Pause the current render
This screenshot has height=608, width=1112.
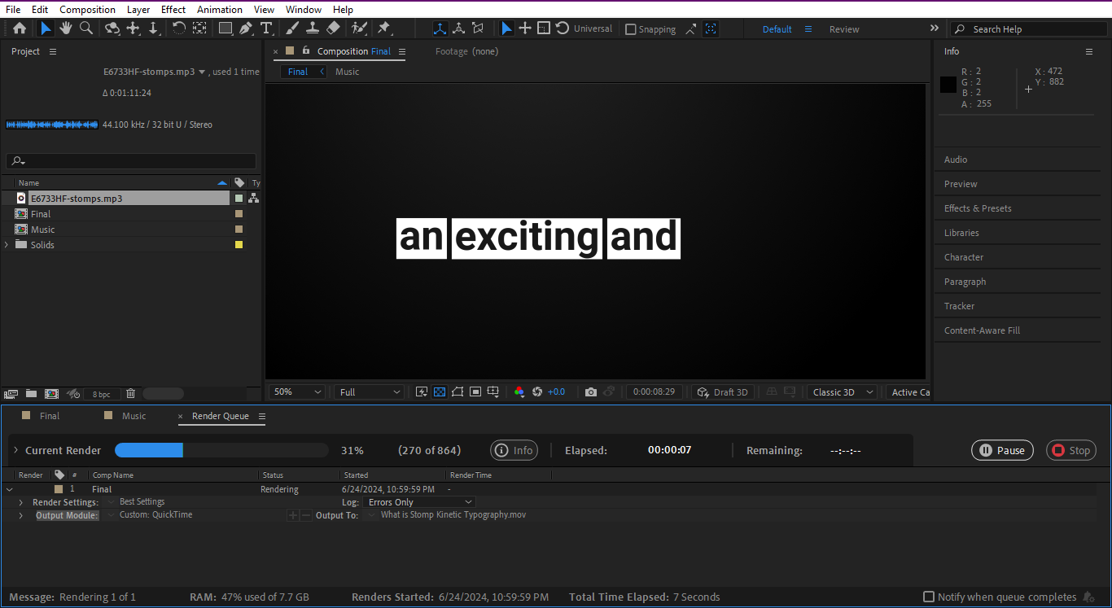1002,450
